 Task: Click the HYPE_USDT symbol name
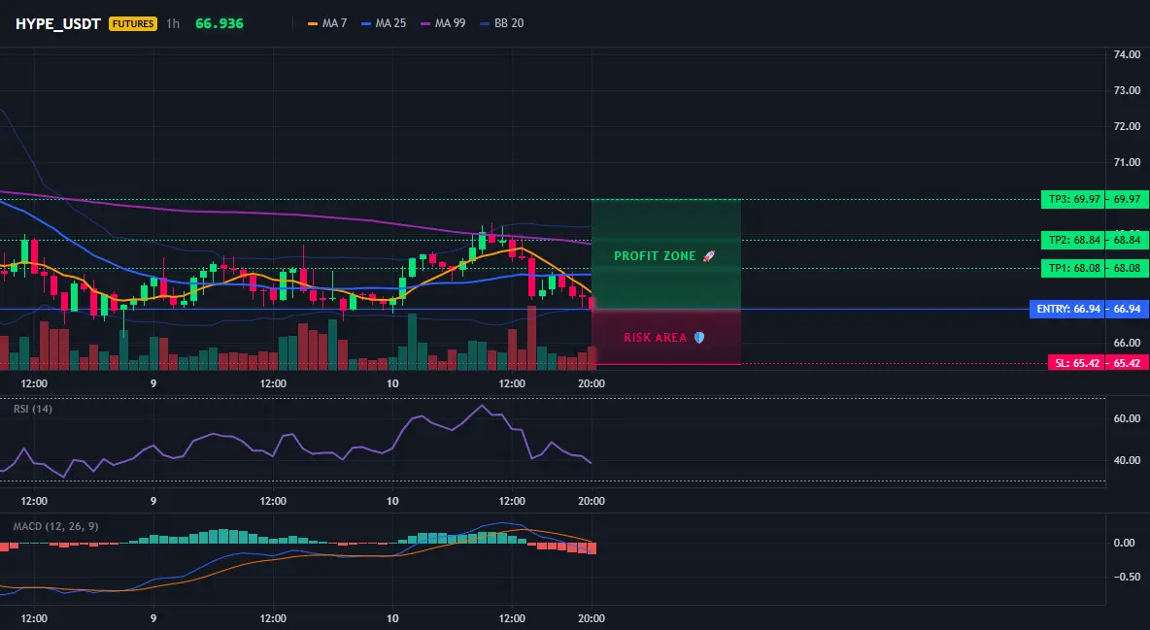(x=58, y=23)
